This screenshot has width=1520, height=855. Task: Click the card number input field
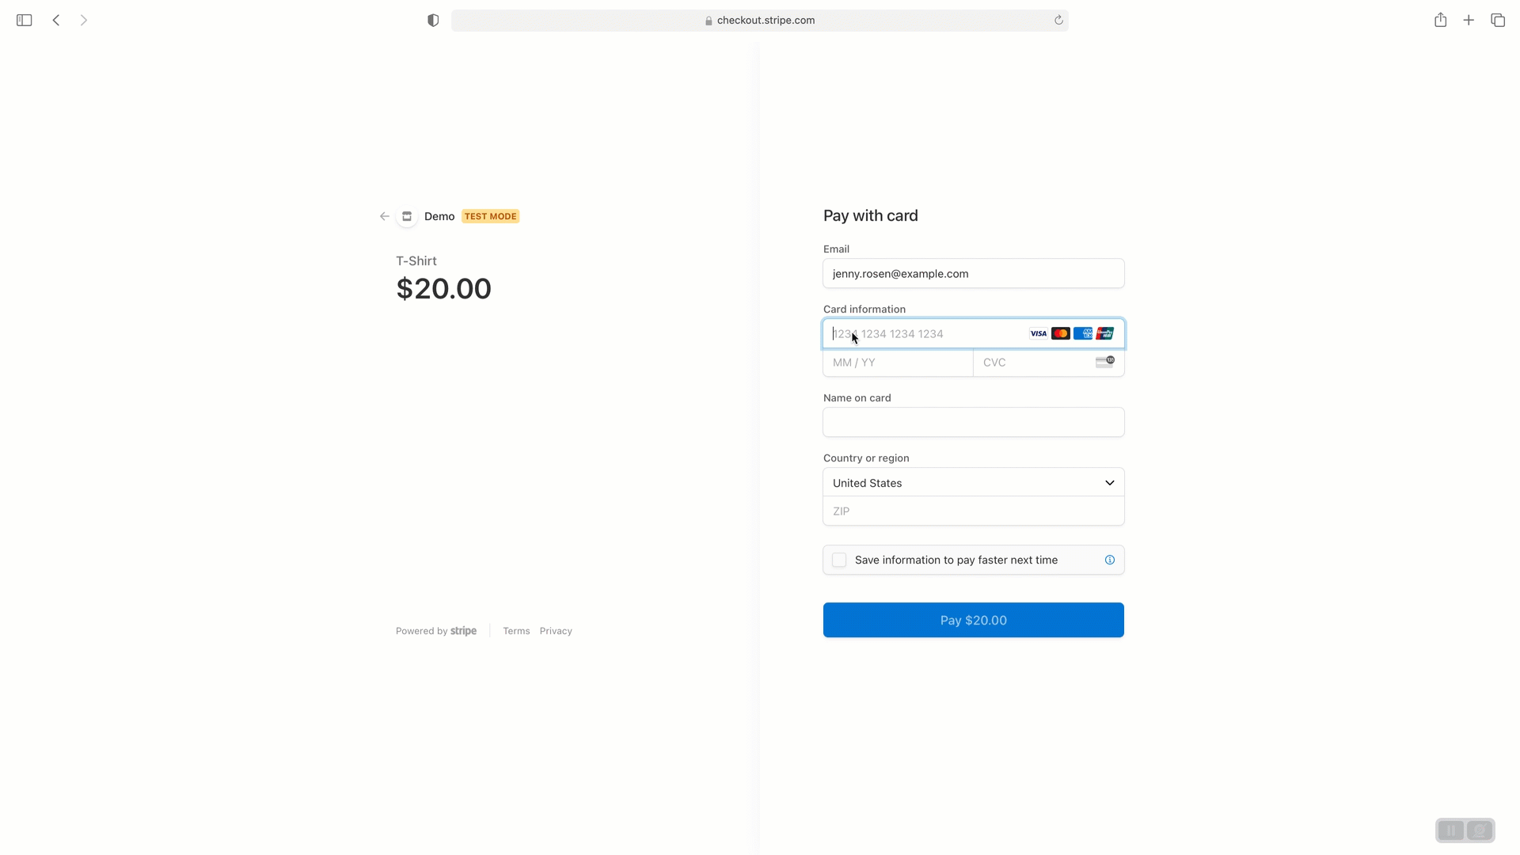[973, 333]
